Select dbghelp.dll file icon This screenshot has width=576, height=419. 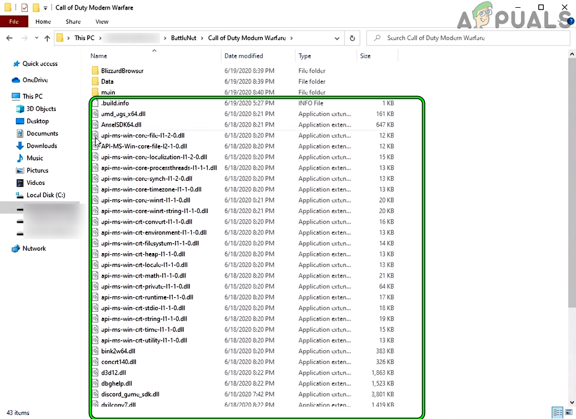pos(95,383)
